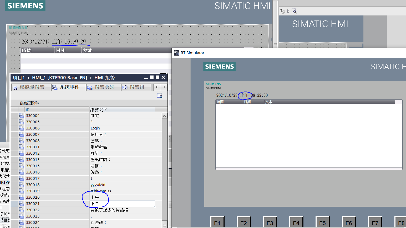
Task: Click the HMI_1 [KTP900 Basic PN] breadcrumb
Action: point(59,78)
